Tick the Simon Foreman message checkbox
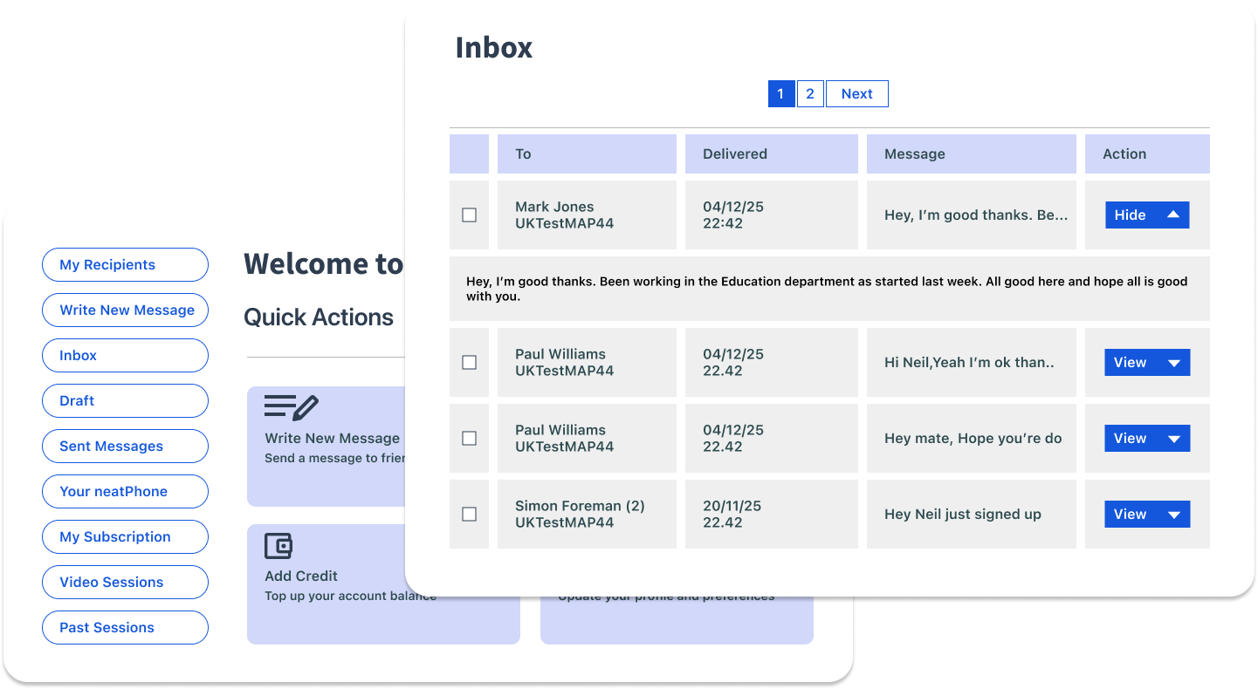1258x689 pixels. click(469, 514)
